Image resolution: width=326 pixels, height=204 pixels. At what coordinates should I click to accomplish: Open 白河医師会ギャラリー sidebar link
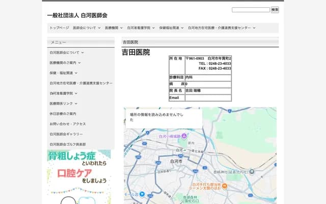tap(66, 134)
